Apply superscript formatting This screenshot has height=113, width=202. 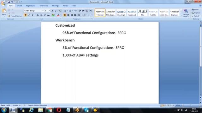[45, 15]
